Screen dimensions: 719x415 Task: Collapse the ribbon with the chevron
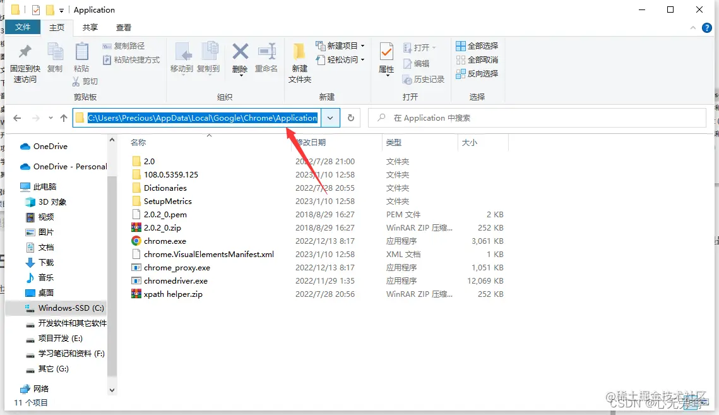692,28
